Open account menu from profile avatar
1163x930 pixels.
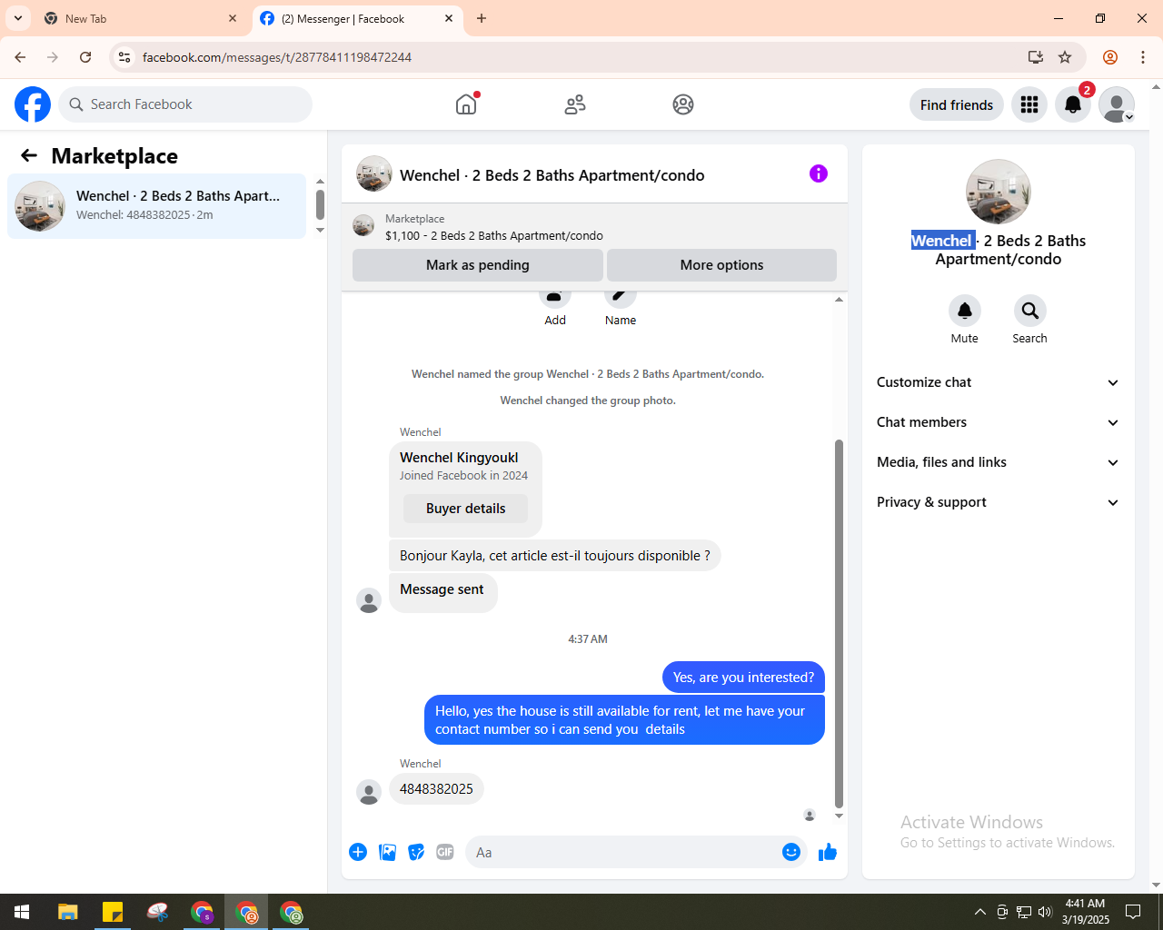pos(1117,104)
